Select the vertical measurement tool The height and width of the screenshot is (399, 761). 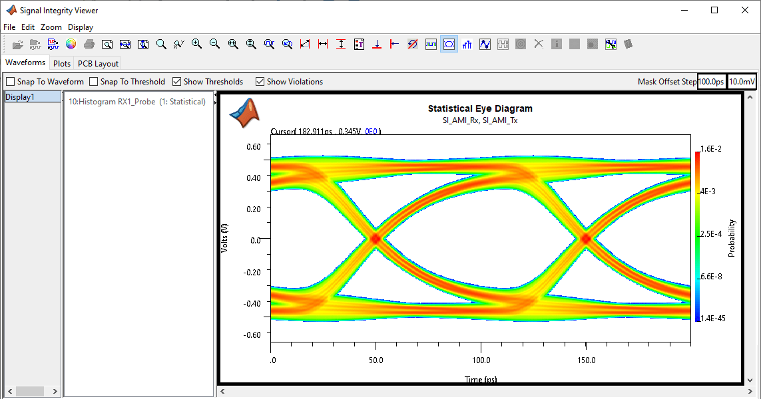pyautogui.click(x=341, y=44)
